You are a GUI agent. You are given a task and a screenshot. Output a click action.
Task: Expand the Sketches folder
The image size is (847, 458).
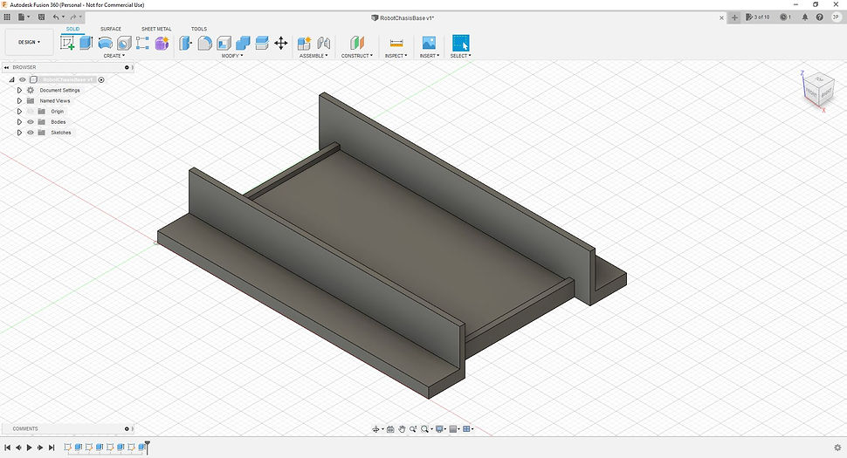[19, 133]
